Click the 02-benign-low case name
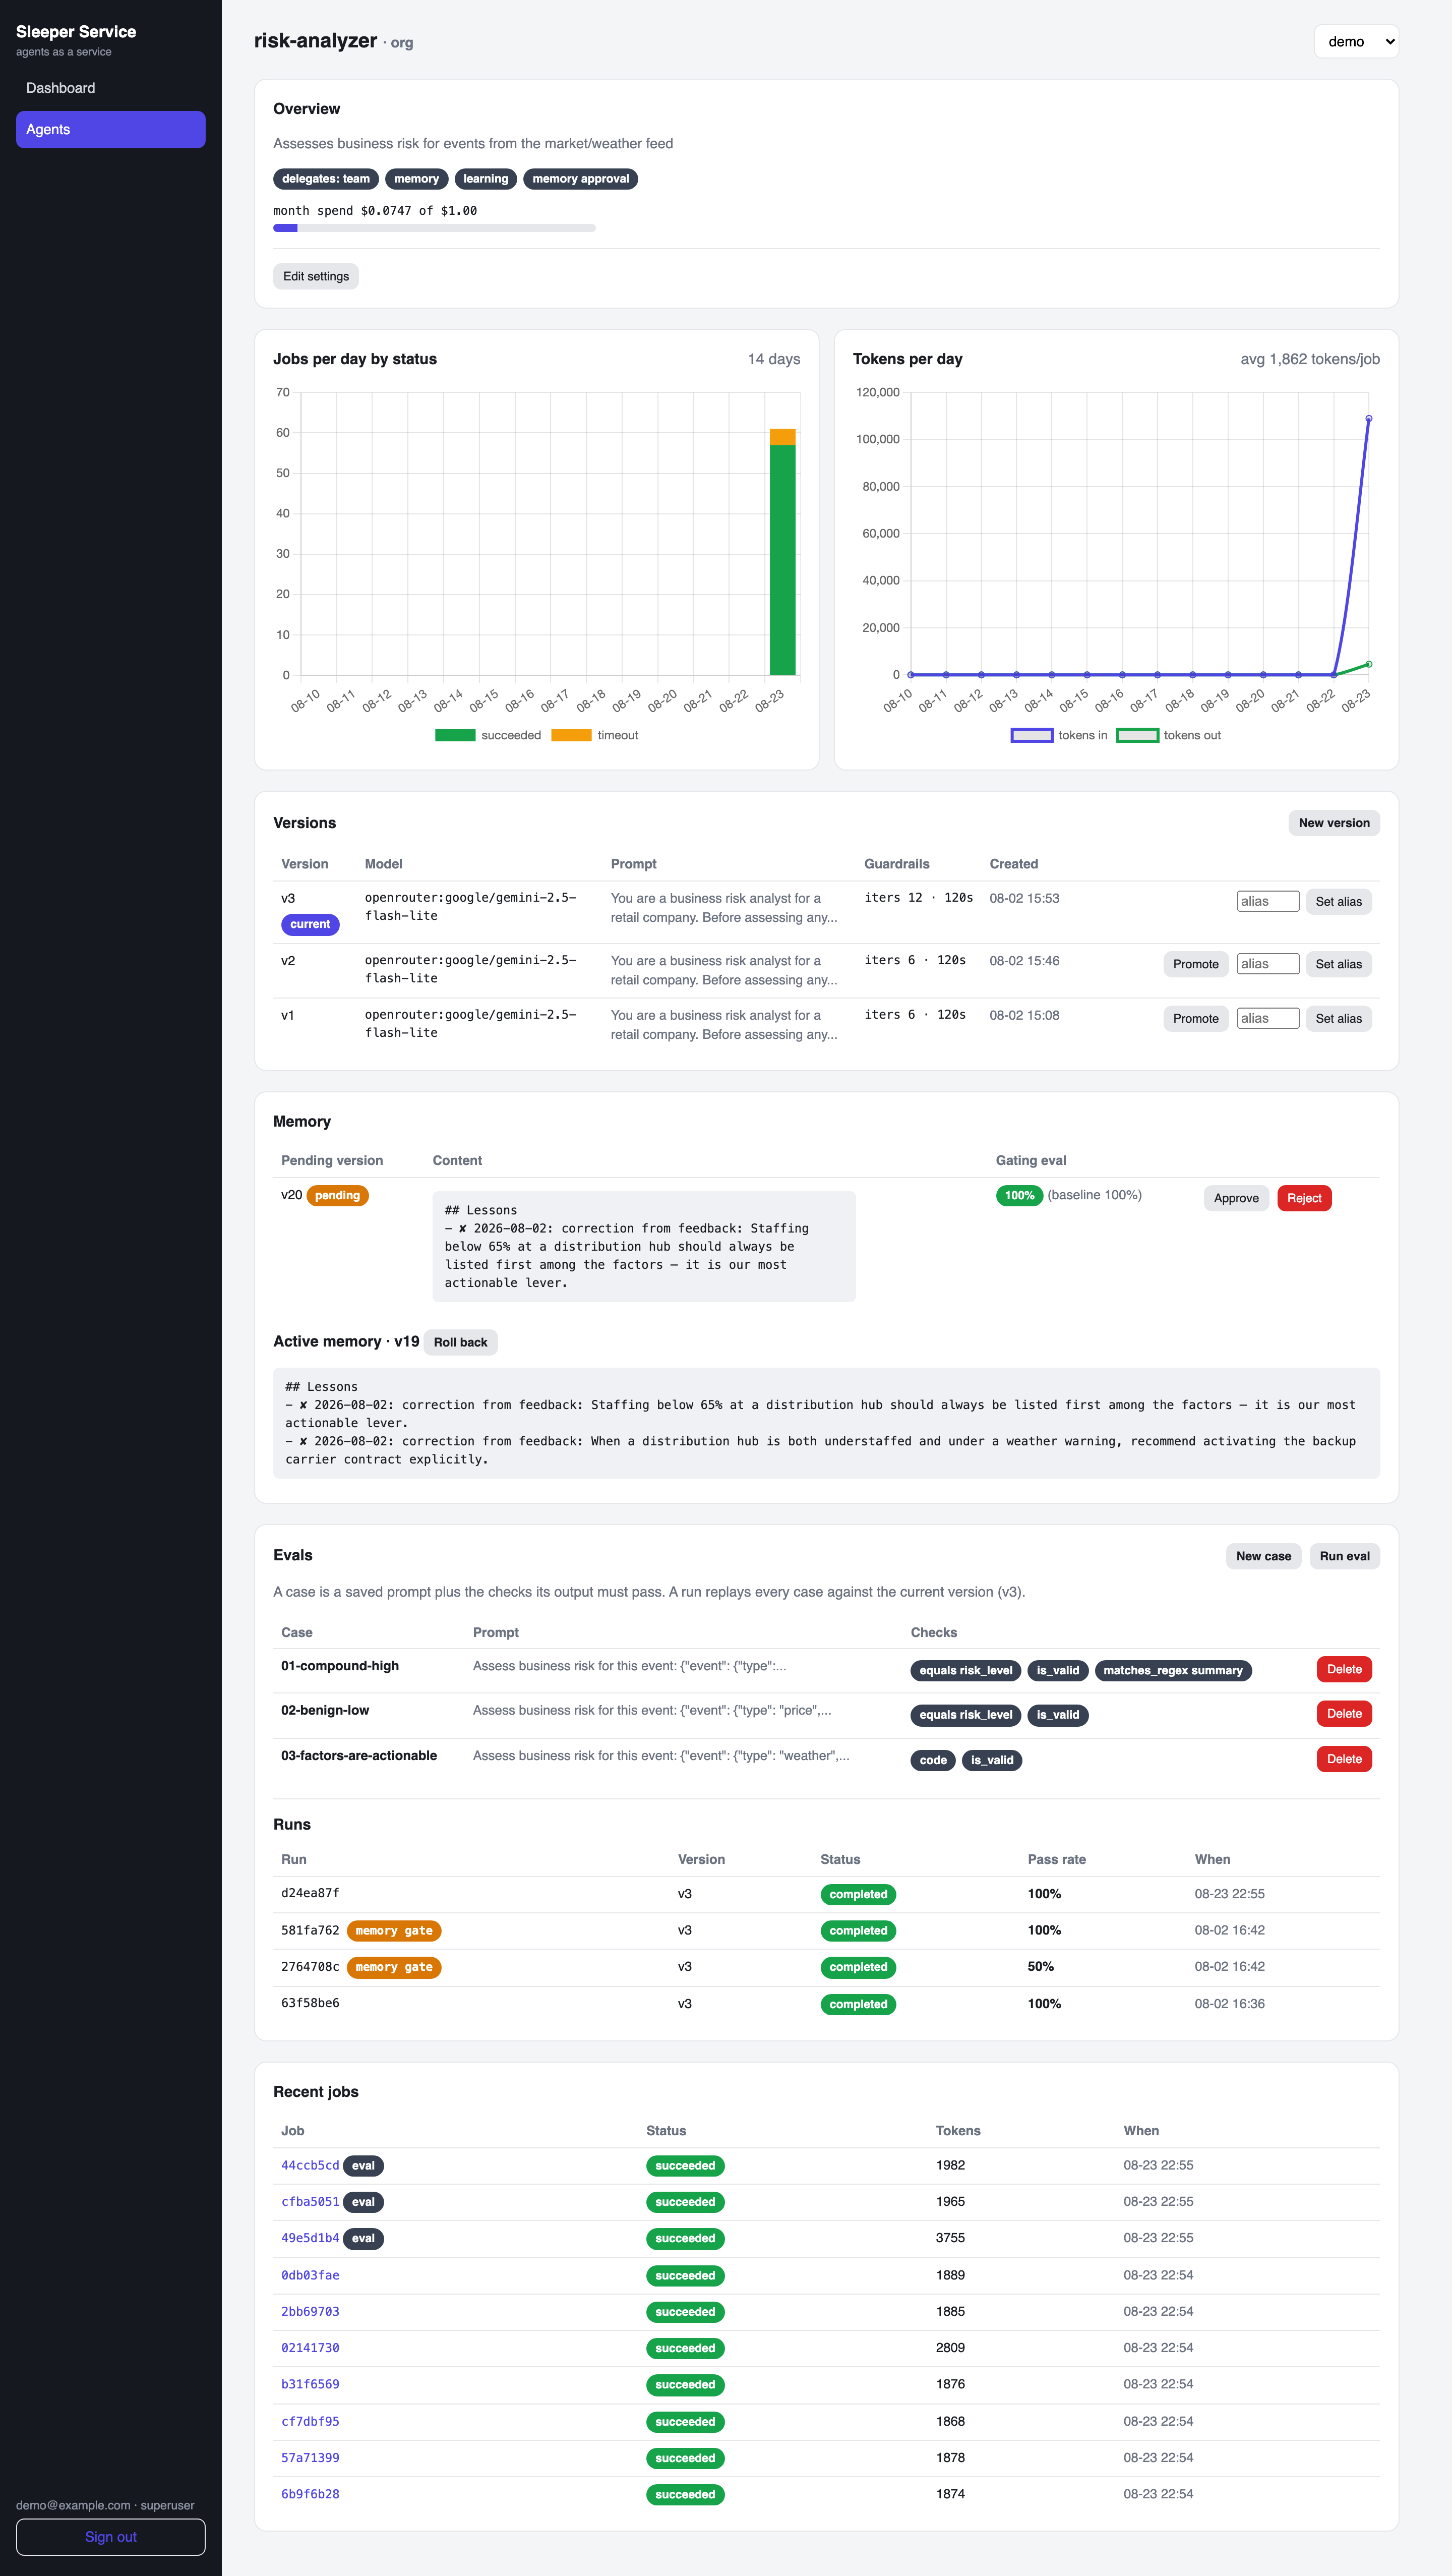 point(325,1711)
